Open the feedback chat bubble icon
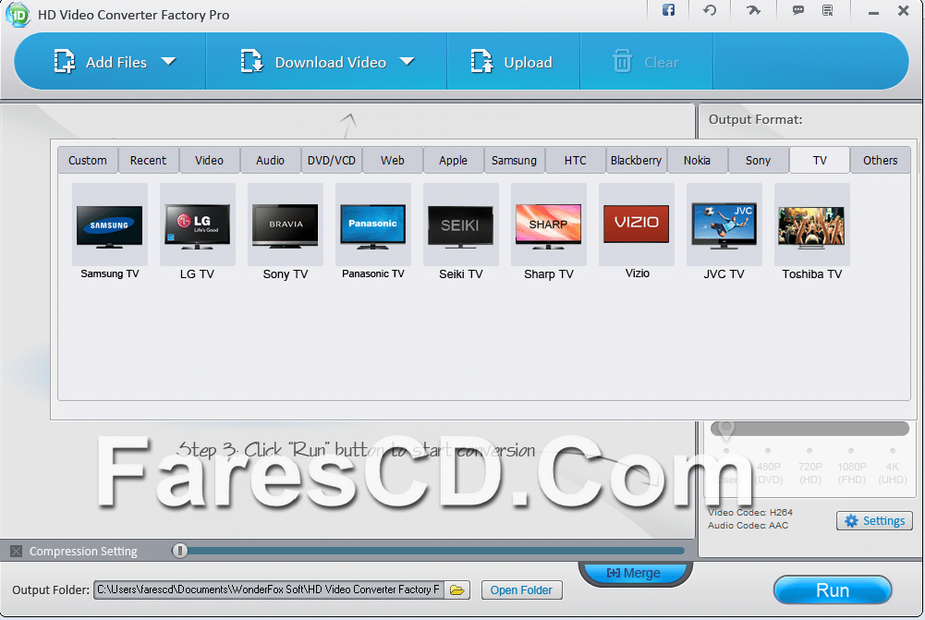This screenshot has height=620, width=925. 798,10
